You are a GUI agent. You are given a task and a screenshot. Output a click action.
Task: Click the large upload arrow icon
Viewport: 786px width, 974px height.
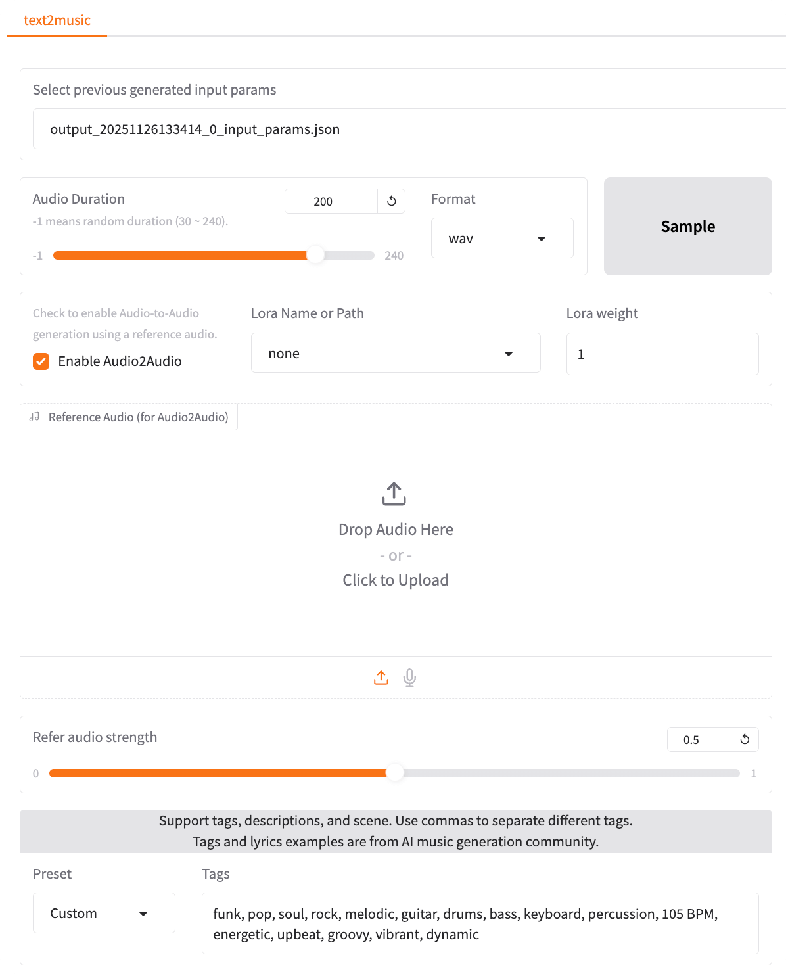(x=394, y=494)
